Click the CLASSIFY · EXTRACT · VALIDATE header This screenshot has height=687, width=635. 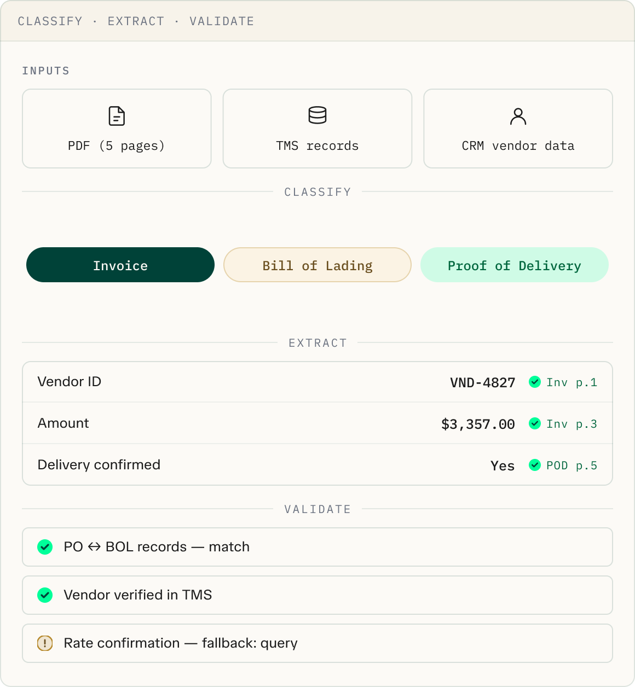[x=136, y=21]
